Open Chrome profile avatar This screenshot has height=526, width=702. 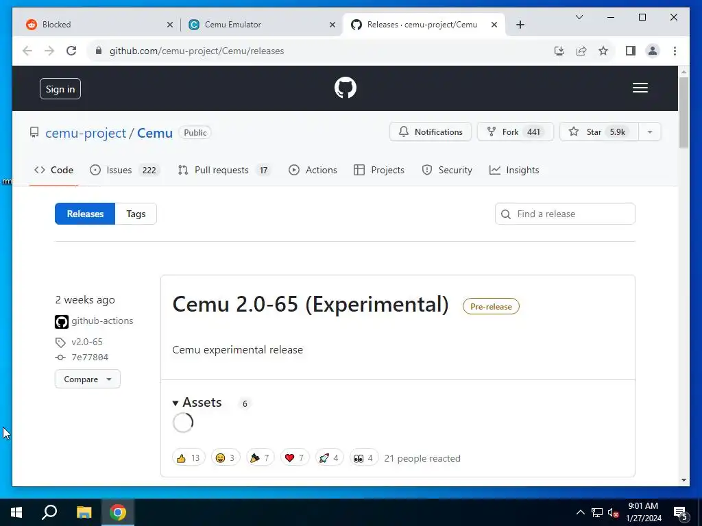point(653,51)
